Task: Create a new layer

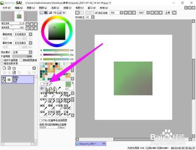Action: pyautogui.click(x=4, y=68)
